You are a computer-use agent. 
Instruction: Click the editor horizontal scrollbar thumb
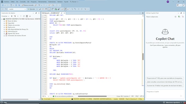point(92,96)
